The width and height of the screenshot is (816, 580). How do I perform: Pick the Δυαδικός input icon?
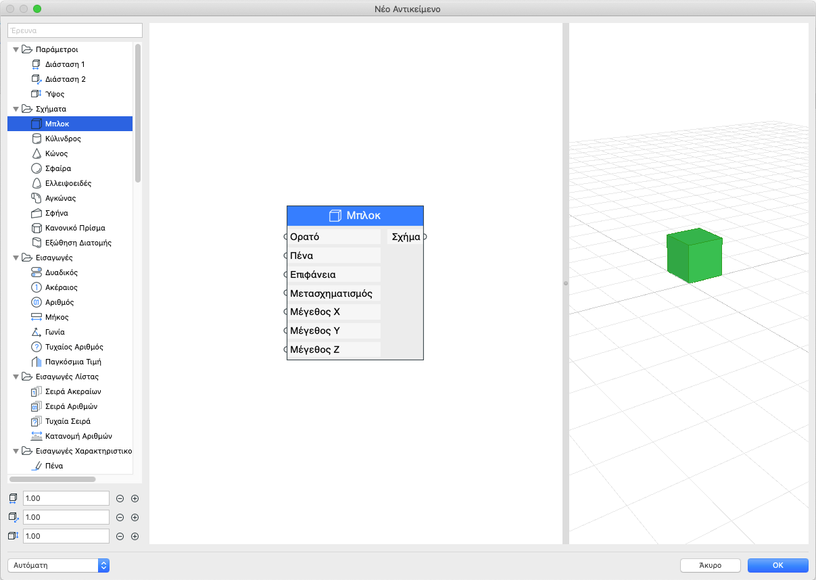pos(37,272)
